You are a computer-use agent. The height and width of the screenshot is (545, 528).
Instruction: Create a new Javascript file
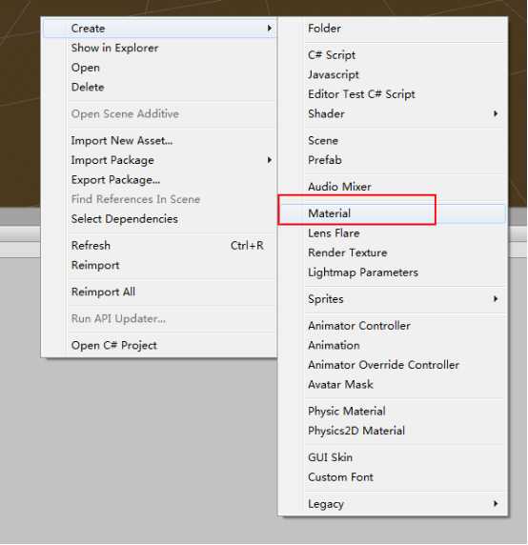393,74
